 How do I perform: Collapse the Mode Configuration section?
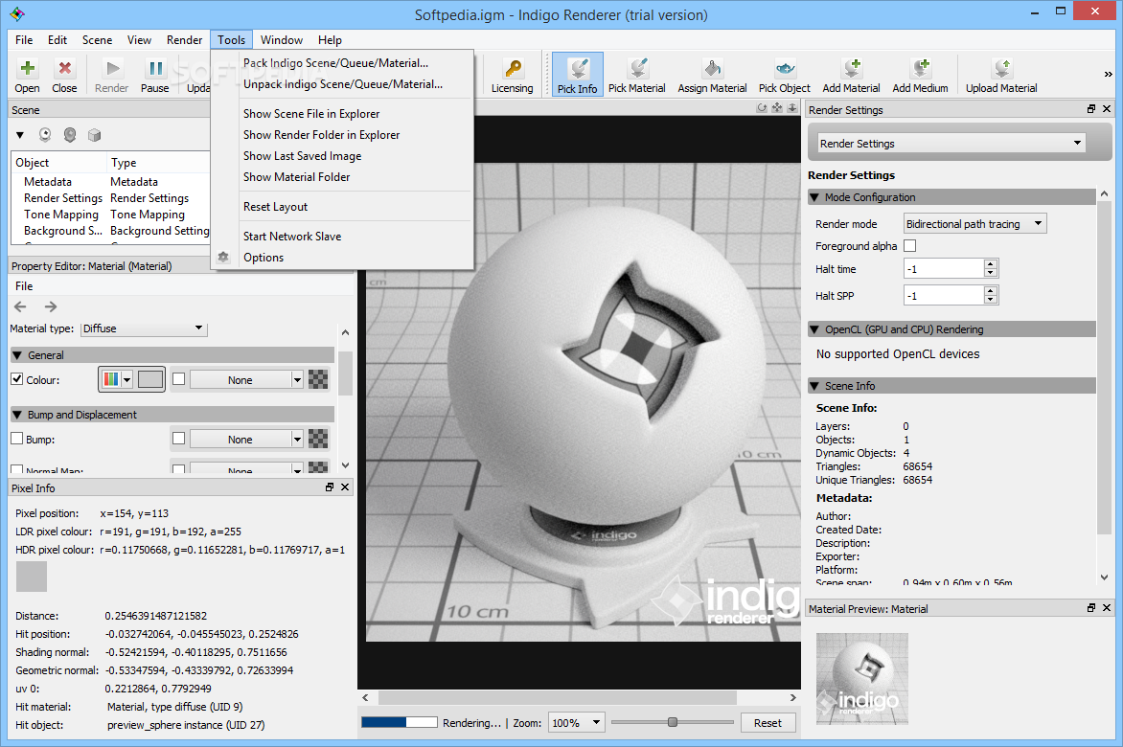pos(814,197)
